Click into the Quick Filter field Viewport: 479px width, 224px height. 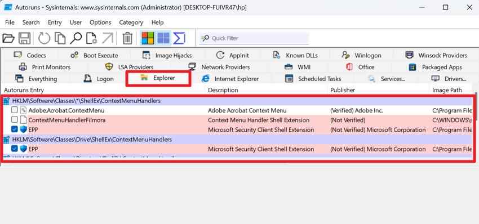[254, 38]
